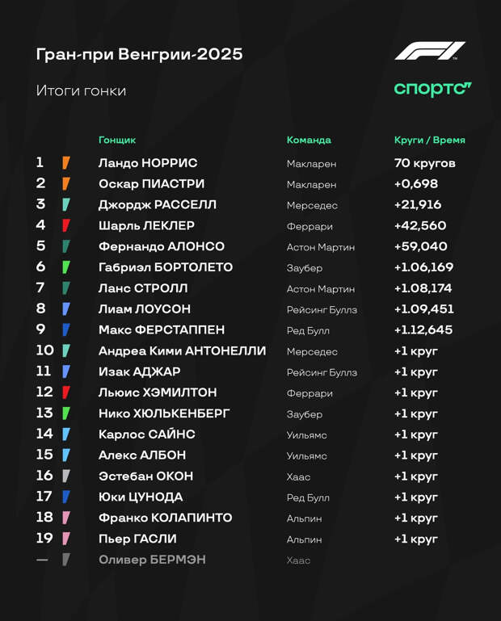The height and width of the screenshot is (621, 501).
Task: Click the Команда column header
Action: click(x=309, y=140)
